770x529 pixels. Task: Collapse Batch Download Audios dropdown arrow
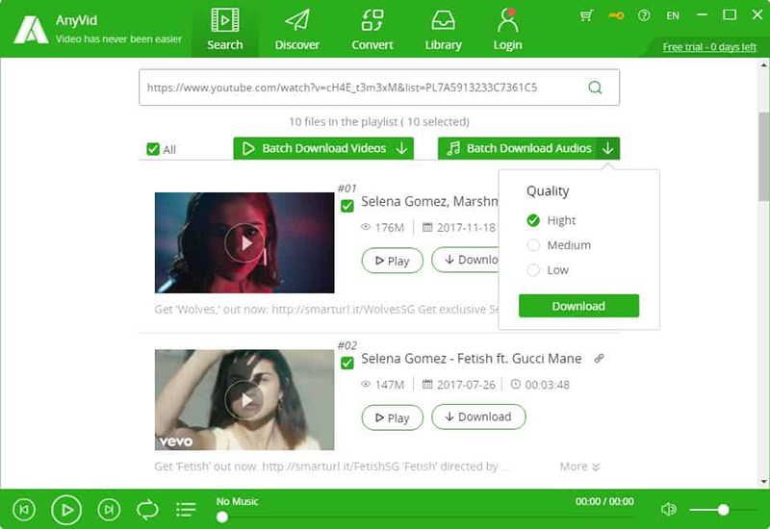tap(608, 148)
